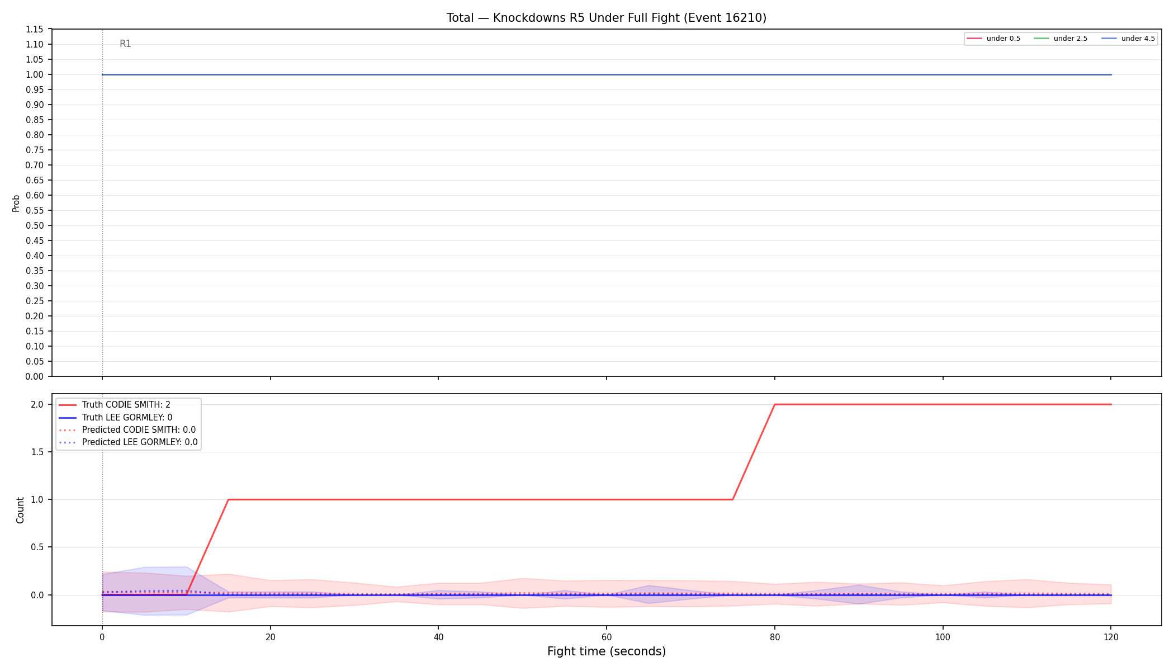Click the blue 'under 4.5' legend line swatch
Image resolution: width=1174 pixels, height=671 pixels.
tap(1109, 39)
